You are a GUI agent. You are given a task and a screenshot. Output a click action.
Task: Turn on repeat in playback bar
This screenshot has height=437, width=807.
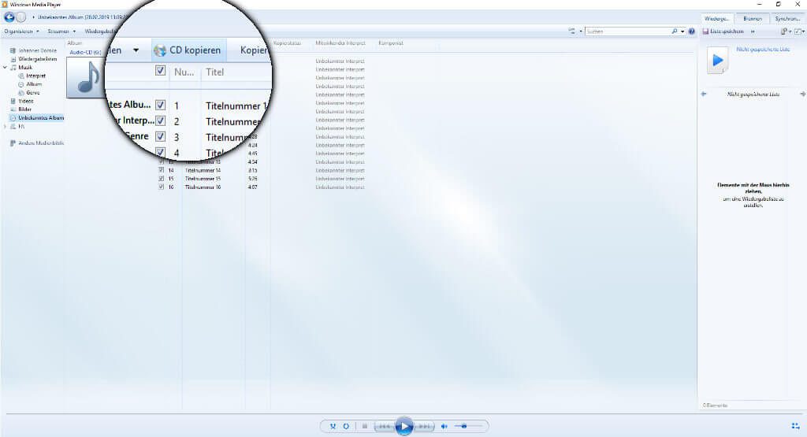coord(346,426)
